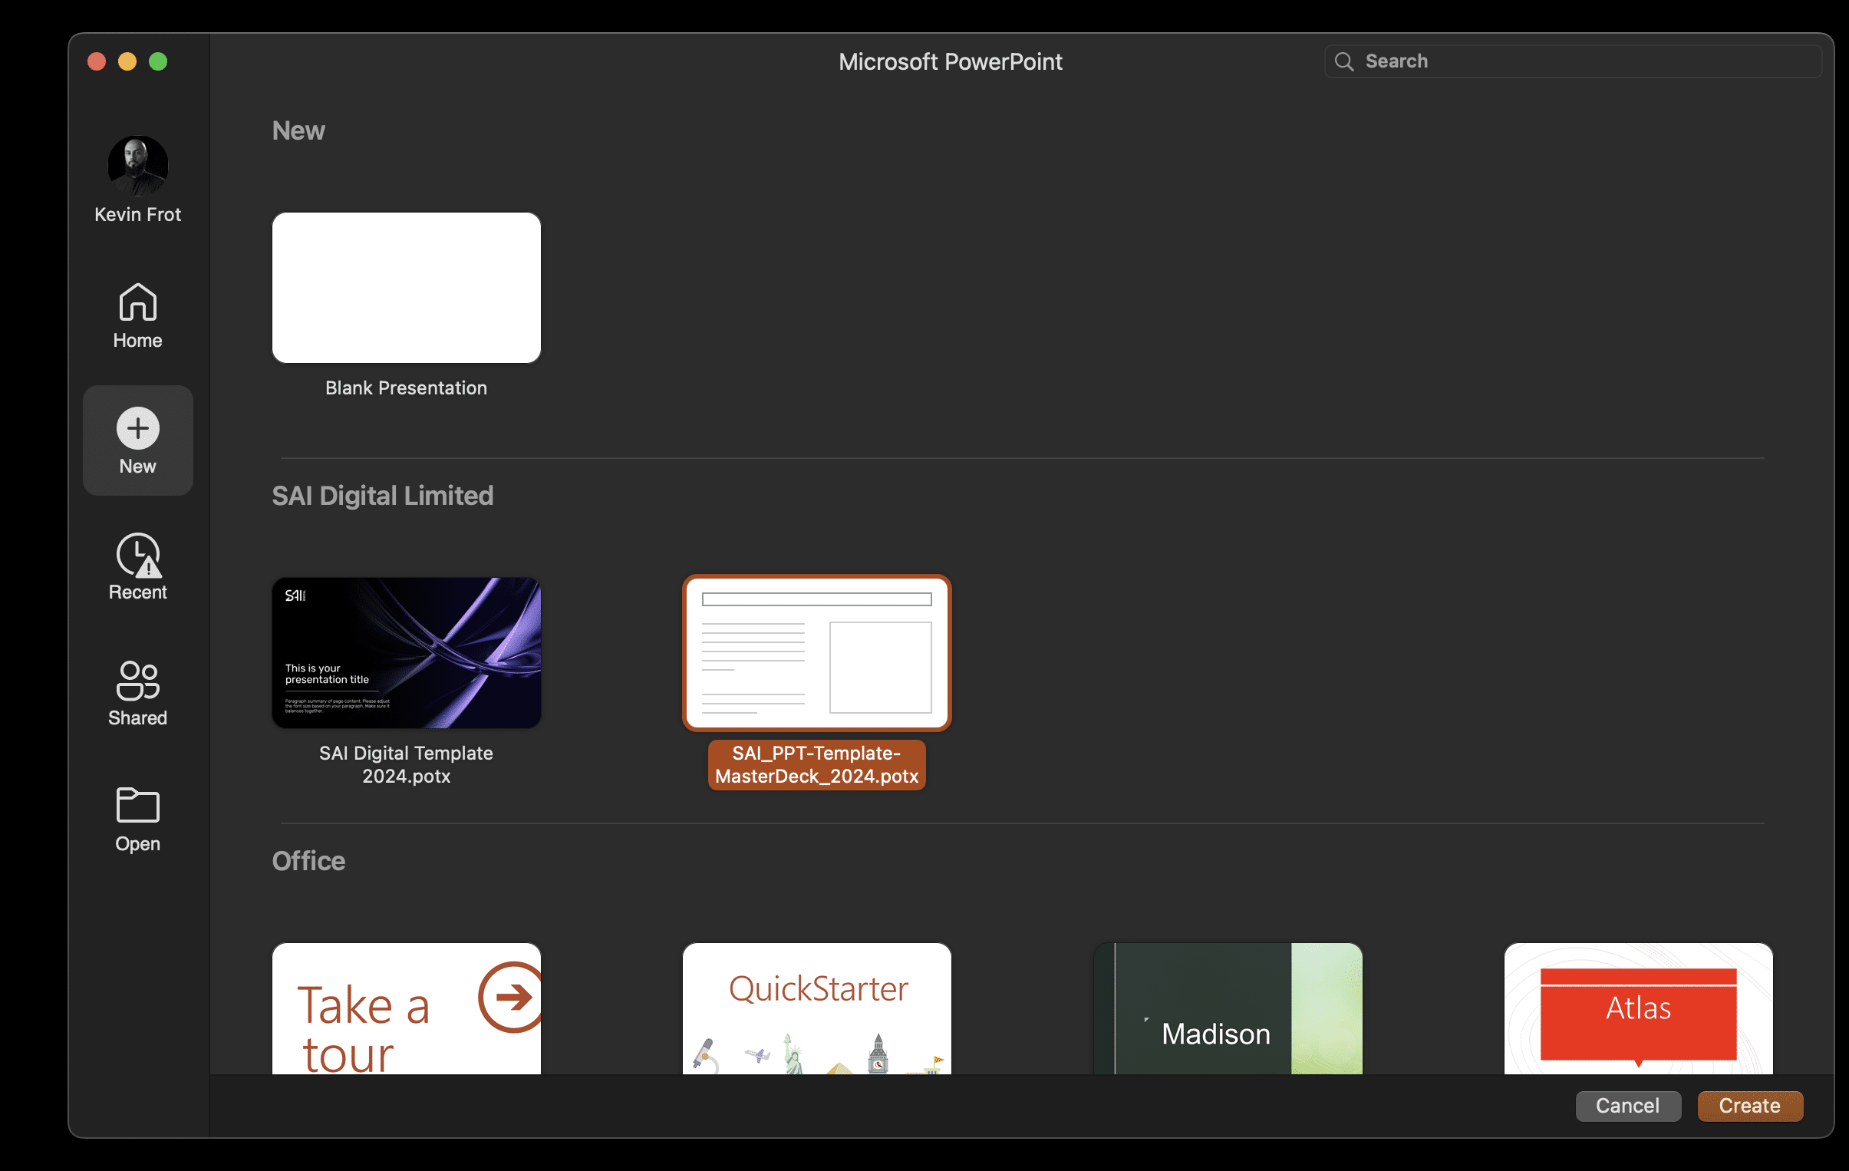
Task: Select the Blank Presentation template
Action: pos(406,288)
